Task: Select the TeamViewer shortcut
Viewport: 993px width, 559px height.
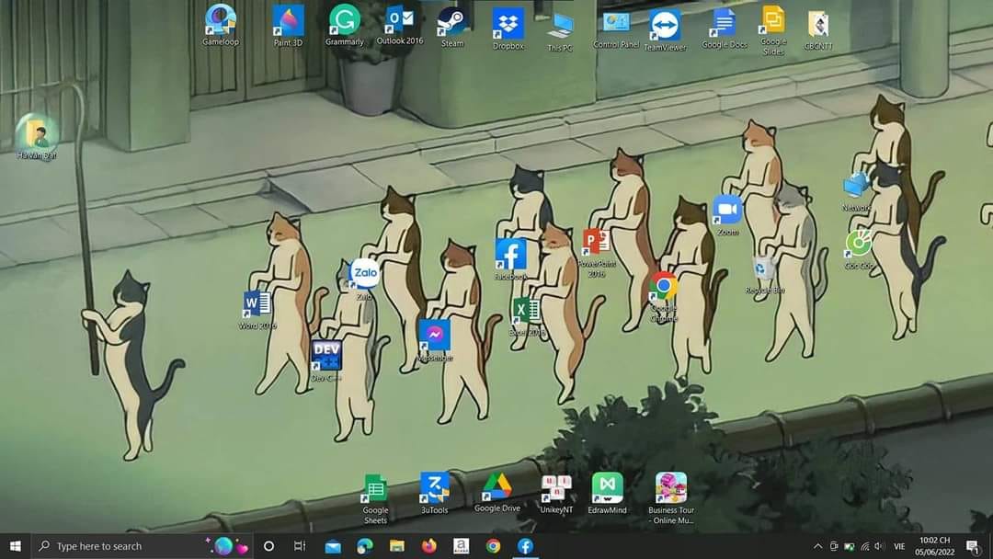Action: pyautogui.click(x=665, y=28)
